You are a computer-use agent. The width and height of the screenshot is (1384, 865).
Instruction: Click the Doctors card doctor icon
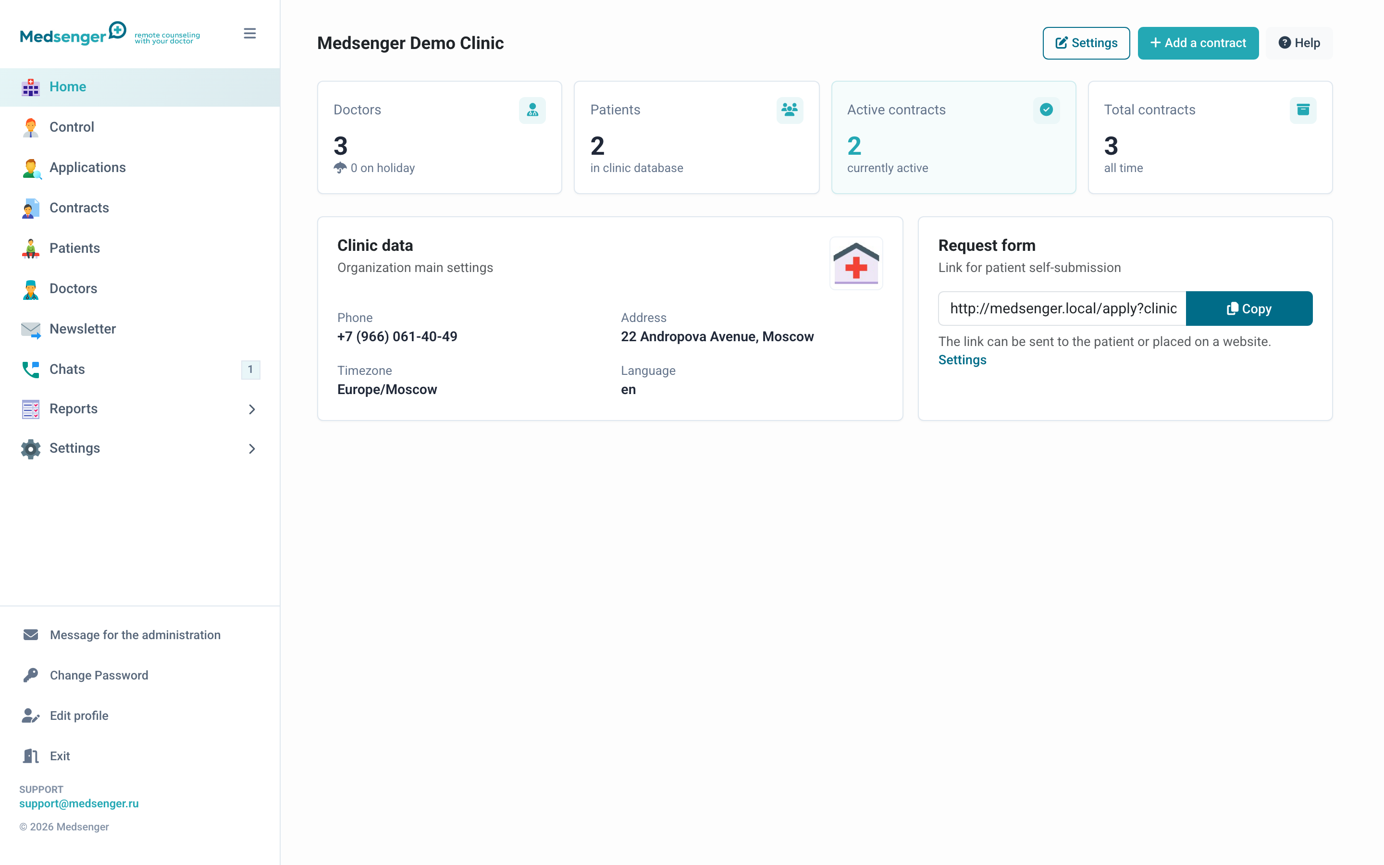[532, 110]
